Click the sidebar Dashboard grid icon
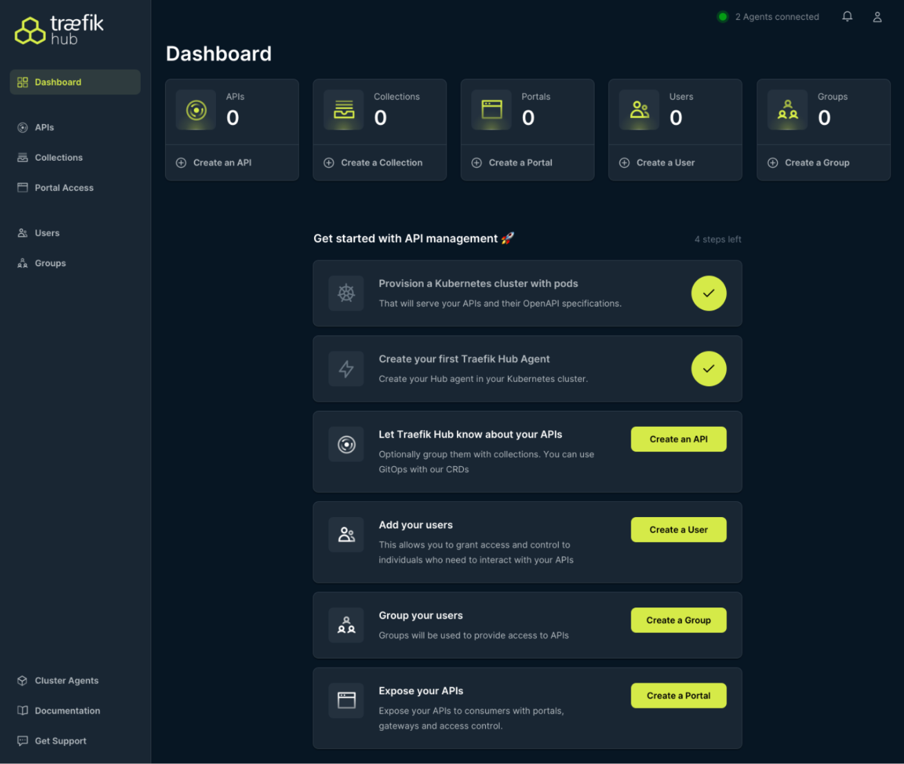904x764 pixels. (x=22, y=82)
